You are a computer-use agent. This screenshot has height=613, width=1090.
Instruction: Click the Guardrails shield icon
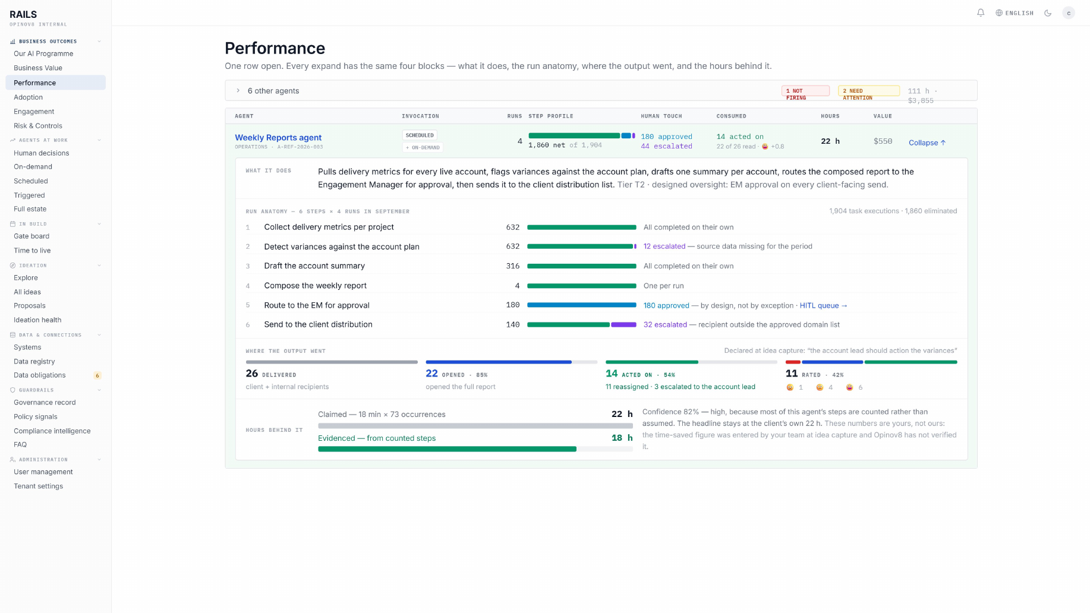(12, 390)
